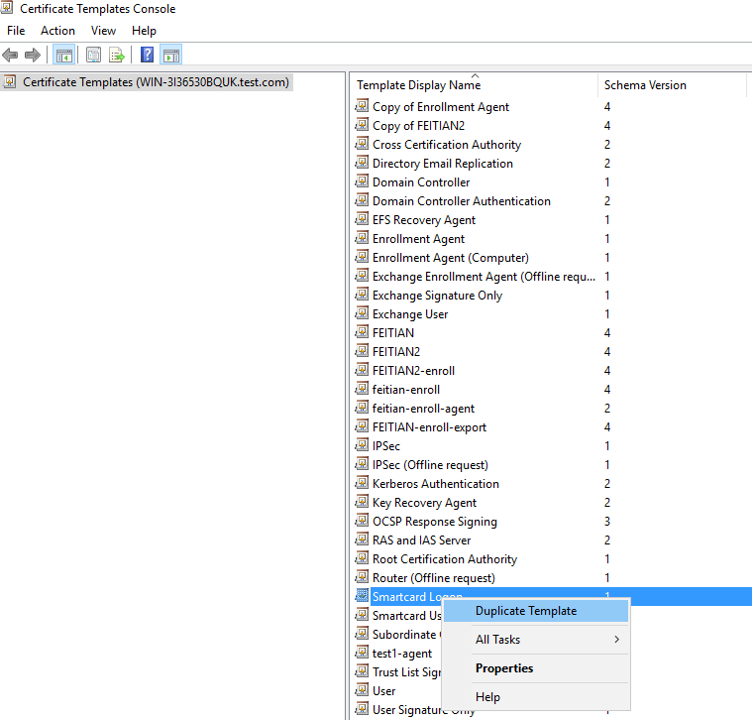Select Domain Controller Authentication template row
Screen dimensions: 752x720
click(462, 201)
